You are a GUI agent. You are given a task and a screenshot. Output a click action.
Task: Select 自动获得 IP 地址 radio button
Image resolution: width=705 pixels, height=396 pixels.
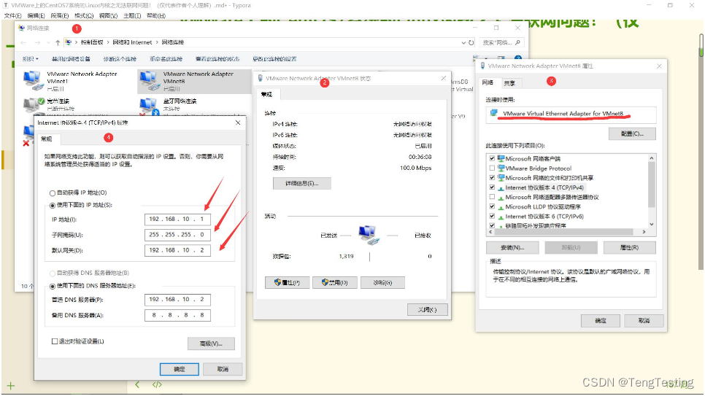pyautogui.click(x=52, y=193)
